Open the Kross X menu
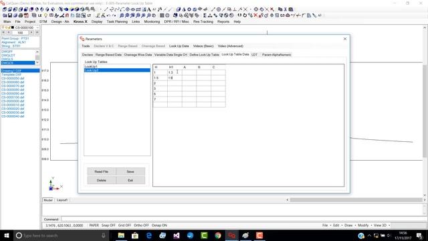428x241 pixels. click(80, 21)
